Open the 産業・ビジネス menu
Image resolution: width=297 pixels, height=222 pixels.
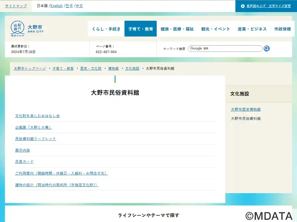click(252, 29)
